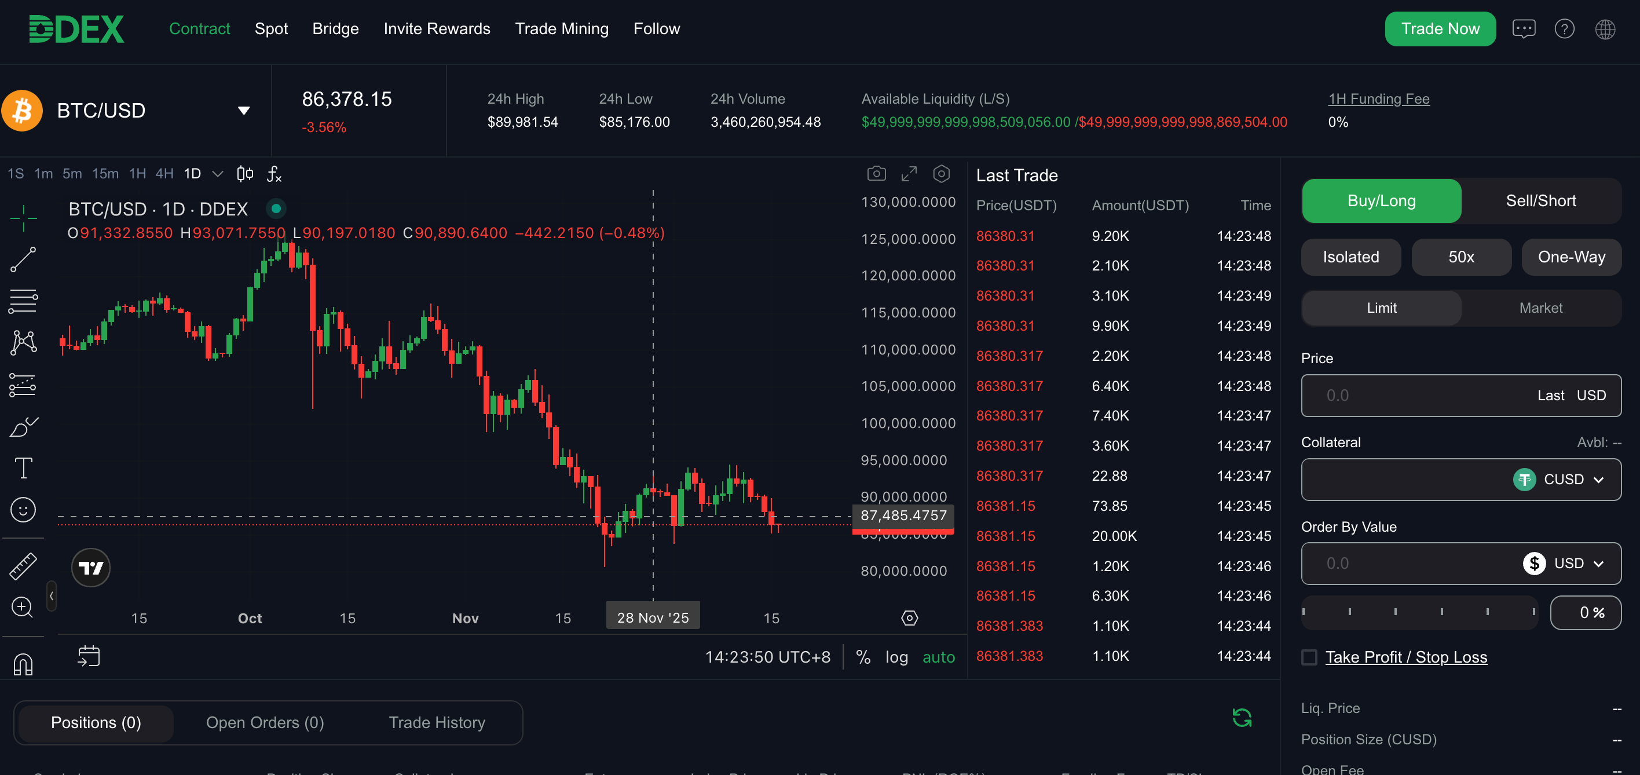Open the emoji icons tool

24,510
